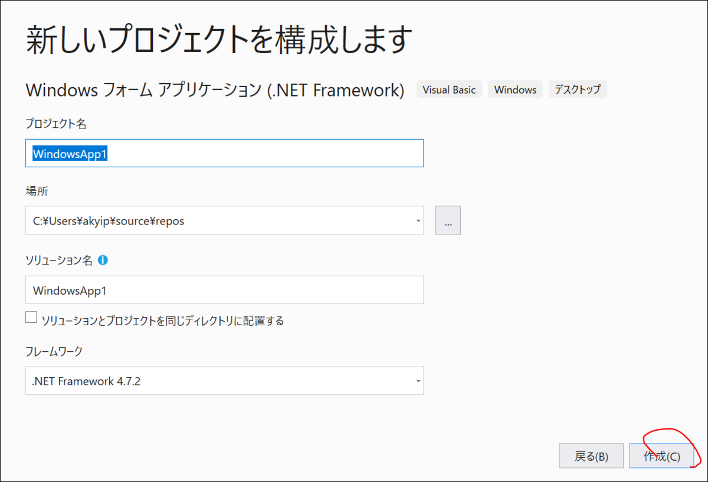Select the Visual Basic language tag
Screen dimensions: 708x482
click(x=448, y=89)
